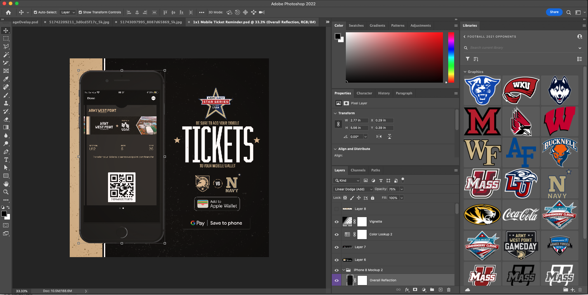
Task: Delete layer with Layers panel trash icon
Action: coord(449,289)
